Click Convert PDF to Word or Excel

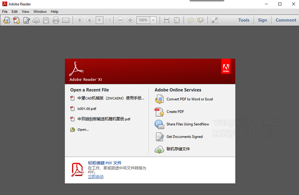click(x=189, y=99)
